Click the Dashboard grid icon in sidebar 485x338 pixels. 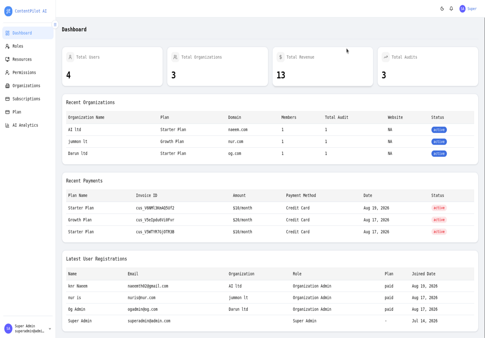[x=7, y=33]
